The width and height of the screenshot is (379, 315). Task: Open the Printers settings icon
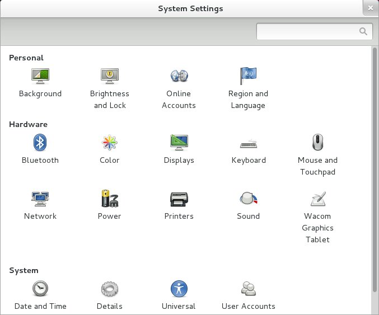click(x=179, y=199)
